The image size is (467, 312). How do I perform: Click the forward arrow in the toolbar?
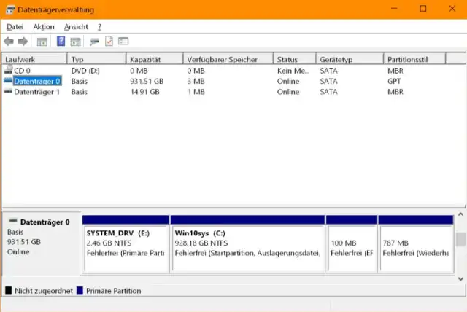point(23,42)
